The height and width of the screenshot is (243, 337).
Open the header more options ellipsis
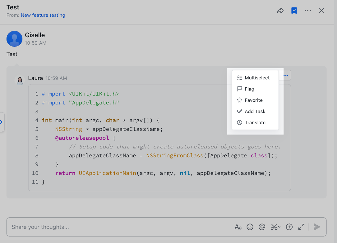(x=308, y=11)
